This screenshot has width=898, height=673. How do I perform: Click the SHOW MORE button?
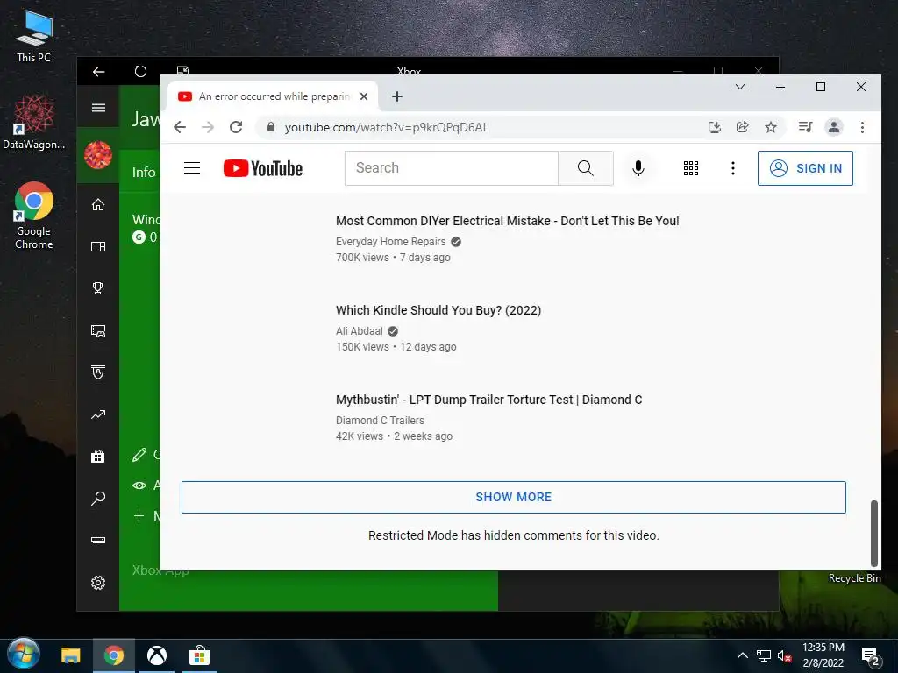click(x=513, y=497)
